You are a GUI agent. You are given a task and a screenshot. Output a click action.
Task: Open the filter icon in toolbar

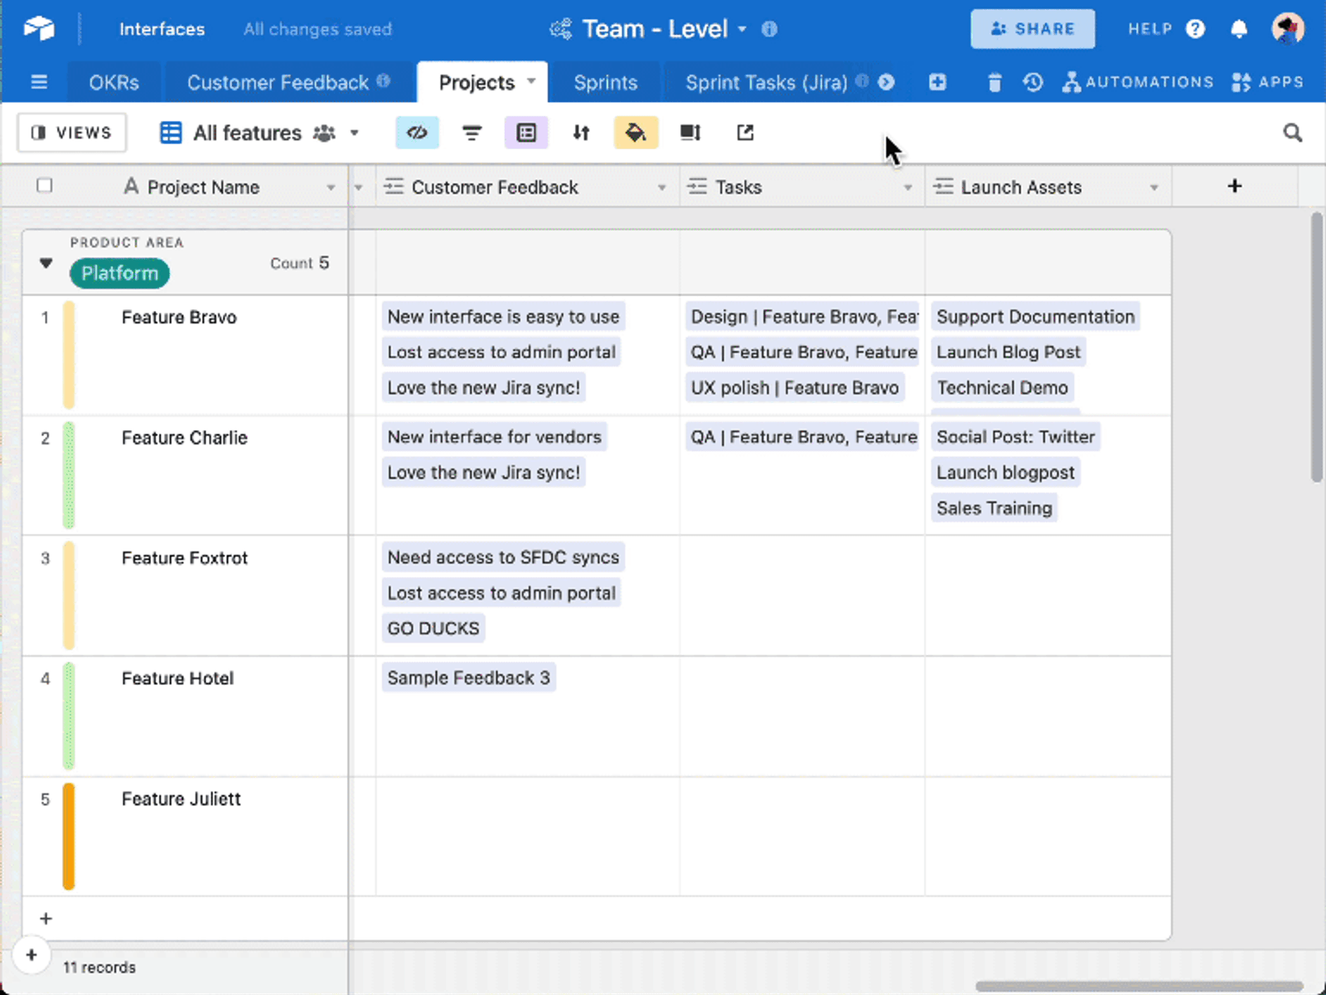point(472,133)
